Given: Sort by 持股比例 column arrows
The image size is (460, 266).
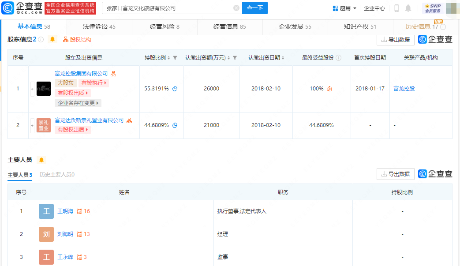Looking at the screenshot, I should [x=168, y=58].
